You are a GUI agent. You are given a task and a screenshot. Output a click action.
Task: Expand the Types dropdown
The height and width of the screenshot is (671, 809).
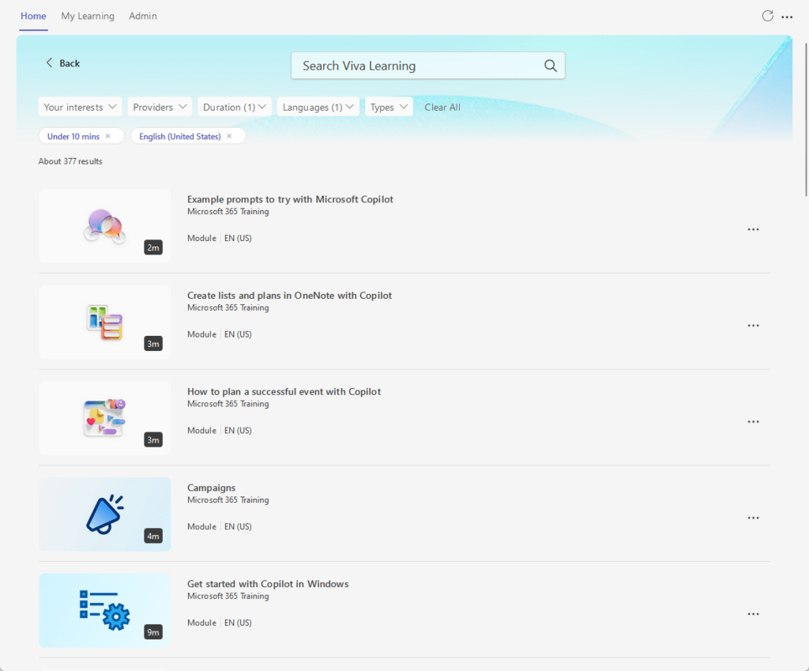point(389,107)
